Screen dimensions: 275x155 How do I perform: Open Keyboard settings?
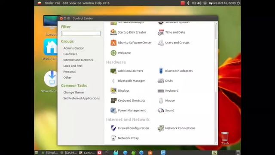click(168, 91)
